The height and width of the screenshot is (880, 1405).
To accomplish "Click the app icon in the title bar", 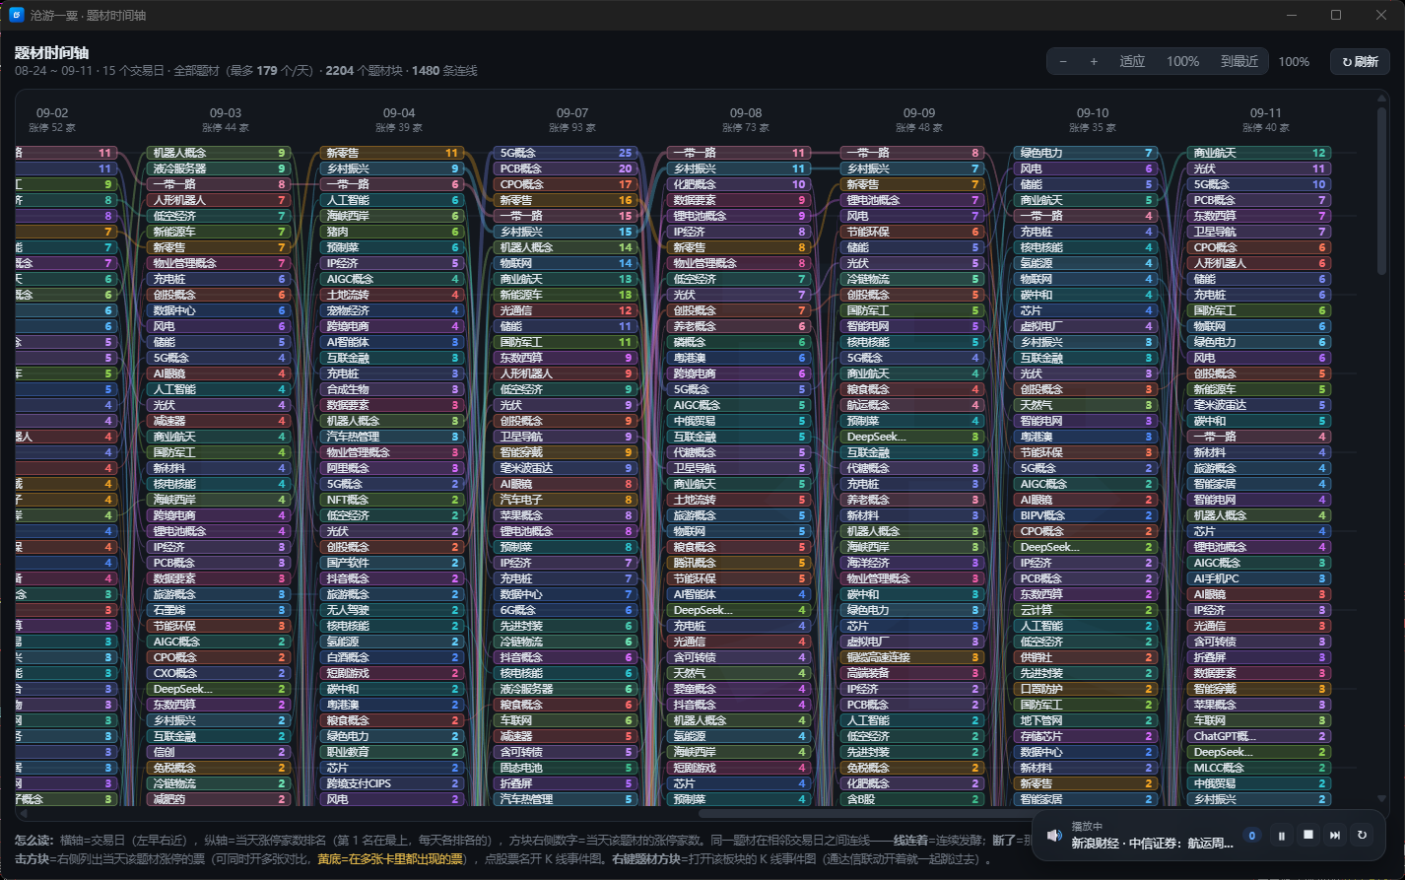I will pos(16,15).
